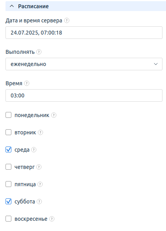Click help icon beside воскресенье
166x231 pixels.
coord(52,219)
